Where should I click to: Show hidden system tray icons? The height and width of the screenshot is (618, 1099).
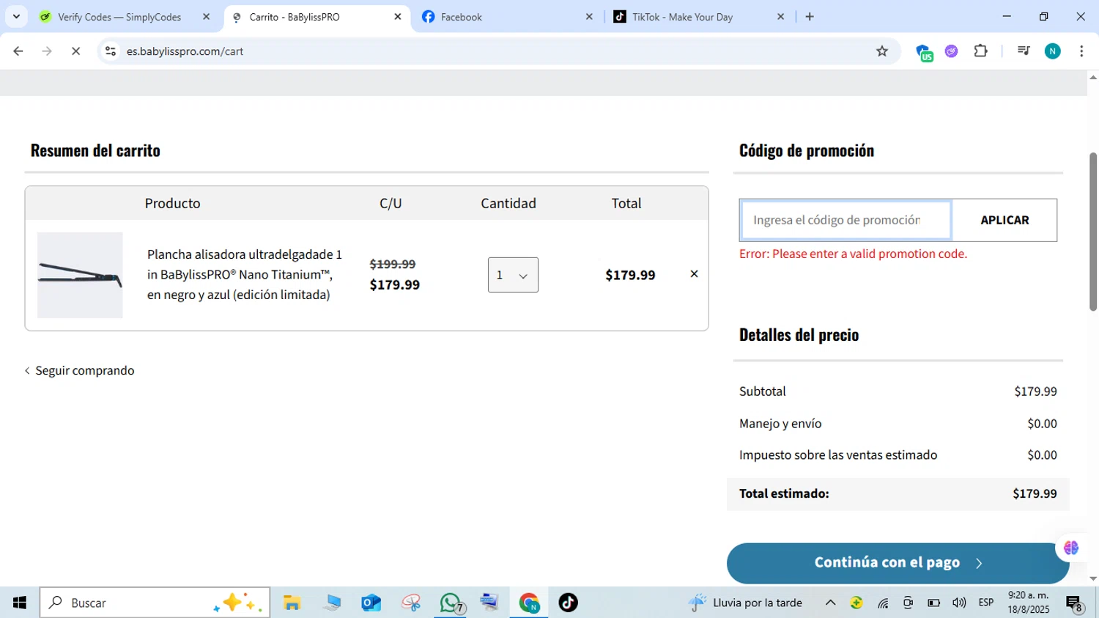pos(830,603)
